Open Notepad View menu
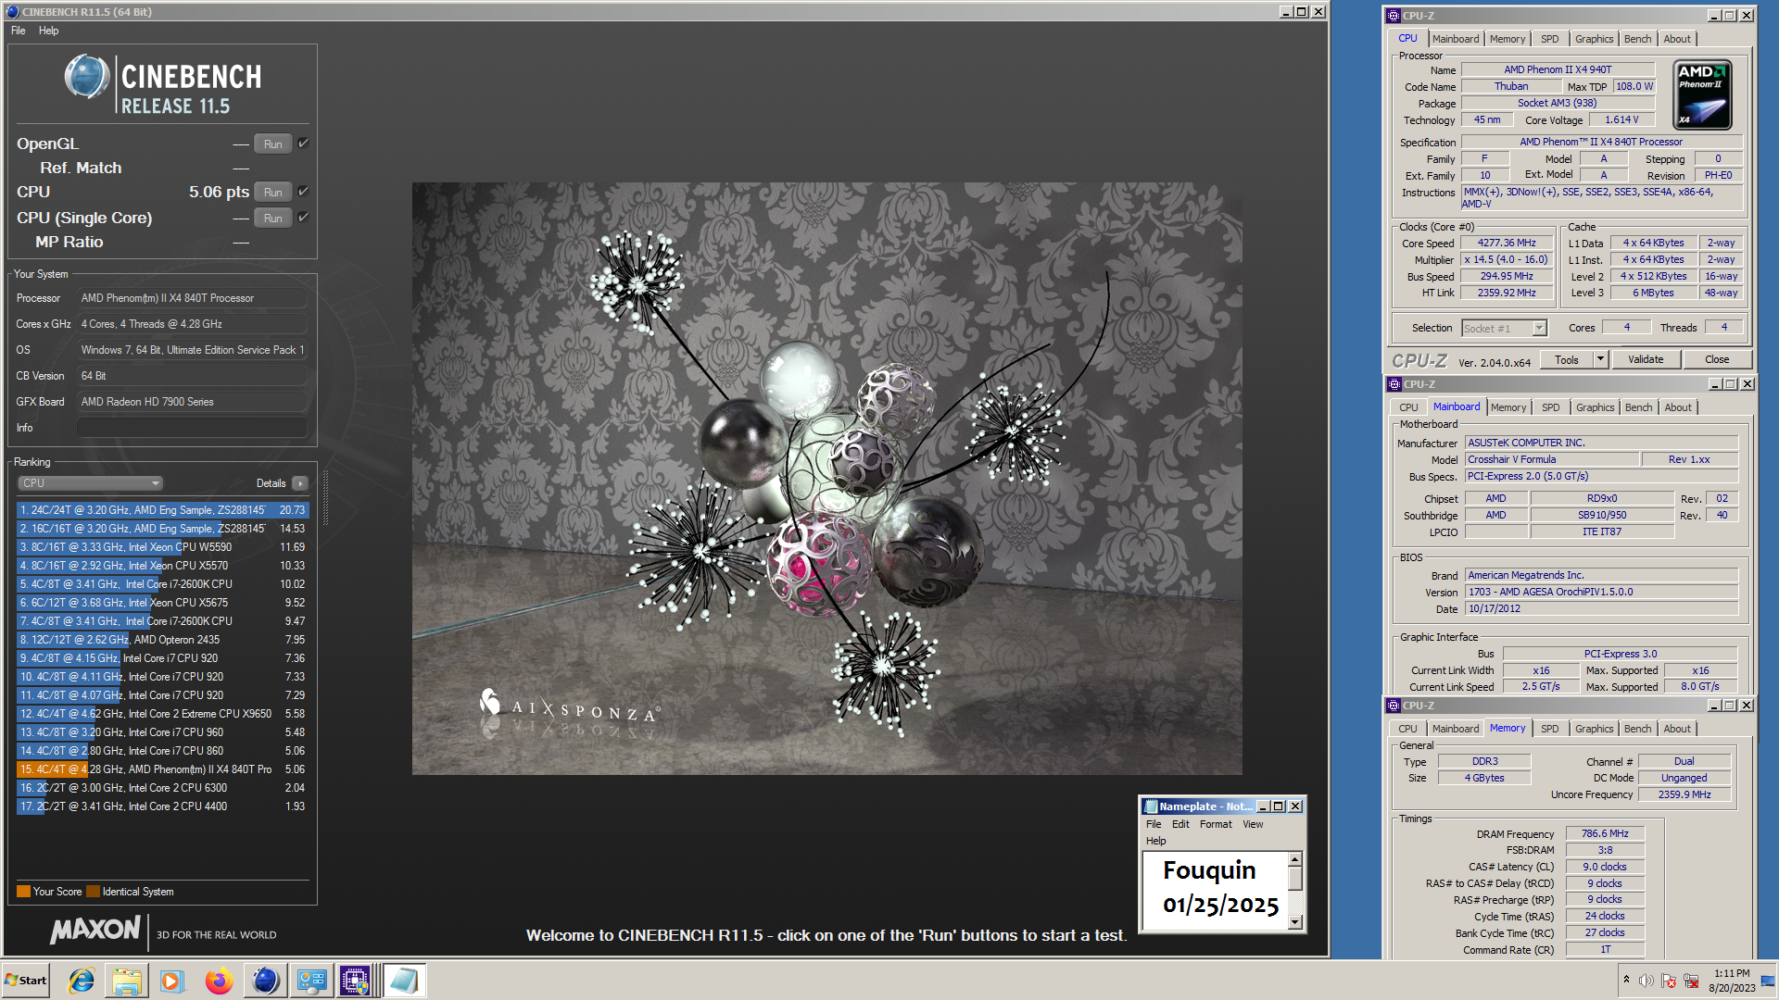 click(x=1253, y=824)
